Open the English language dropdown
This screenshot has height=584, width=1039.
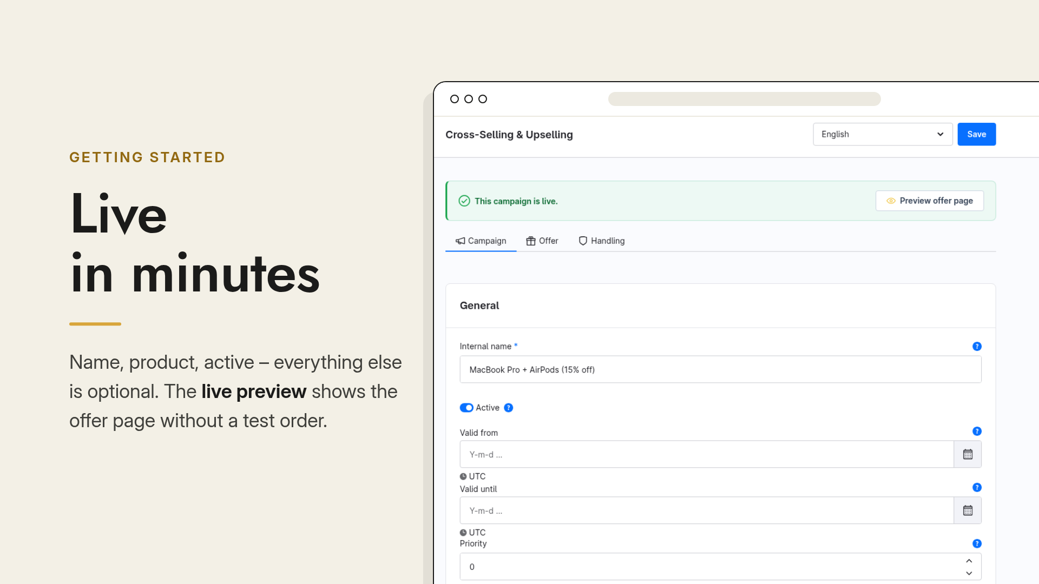883,134
